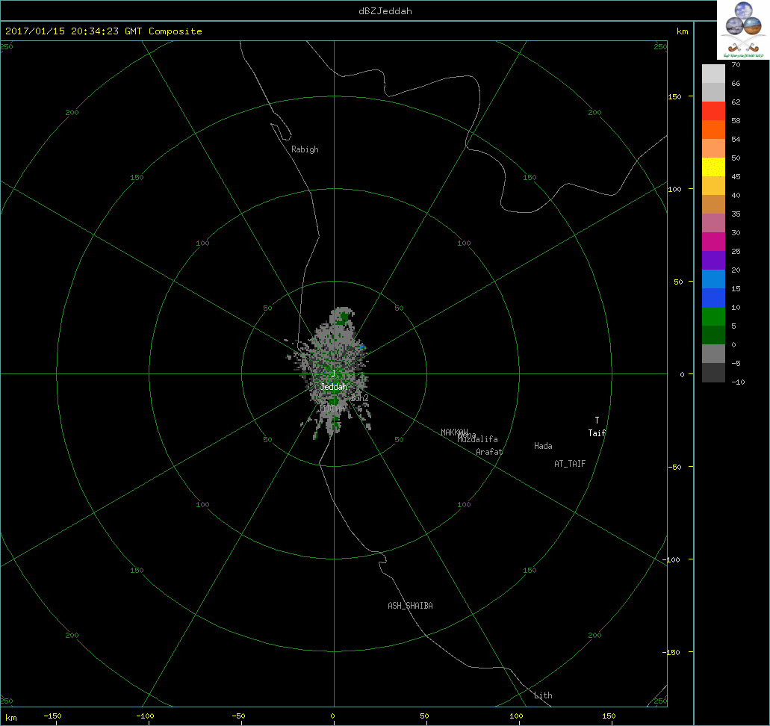Click the -150 tick on right axis

tap(671, 652)
